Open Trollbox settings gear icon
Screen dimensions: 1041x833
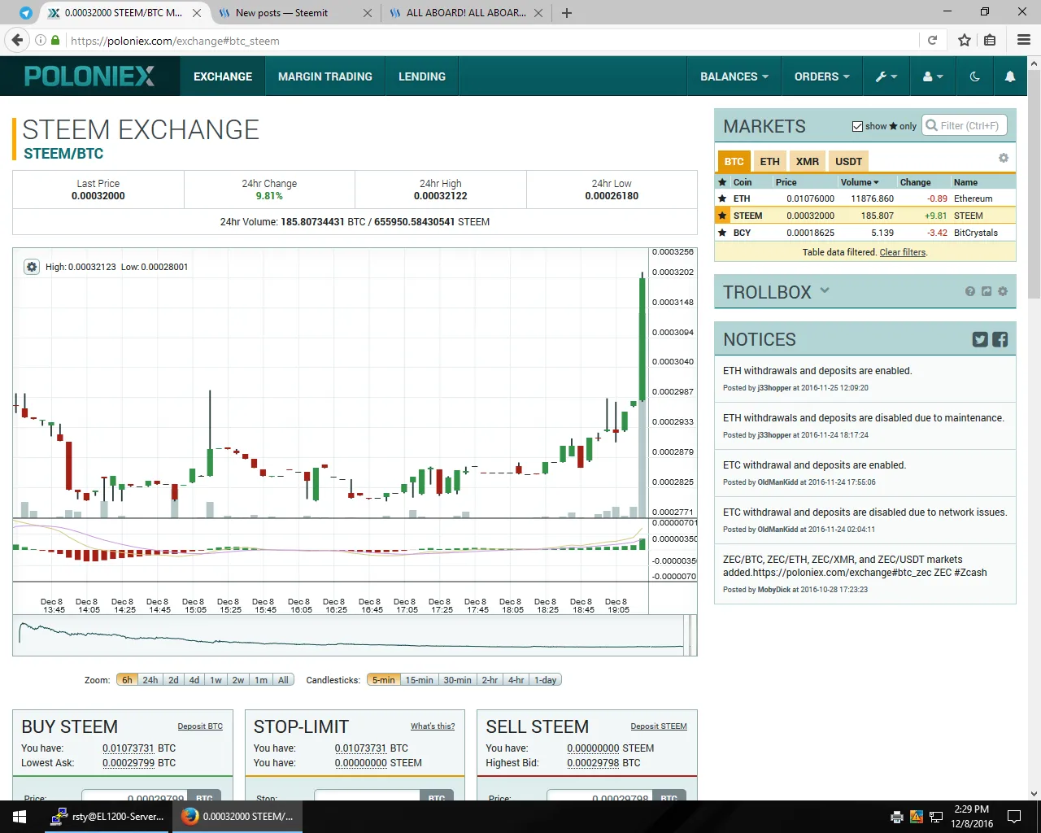click(1003, 291)
